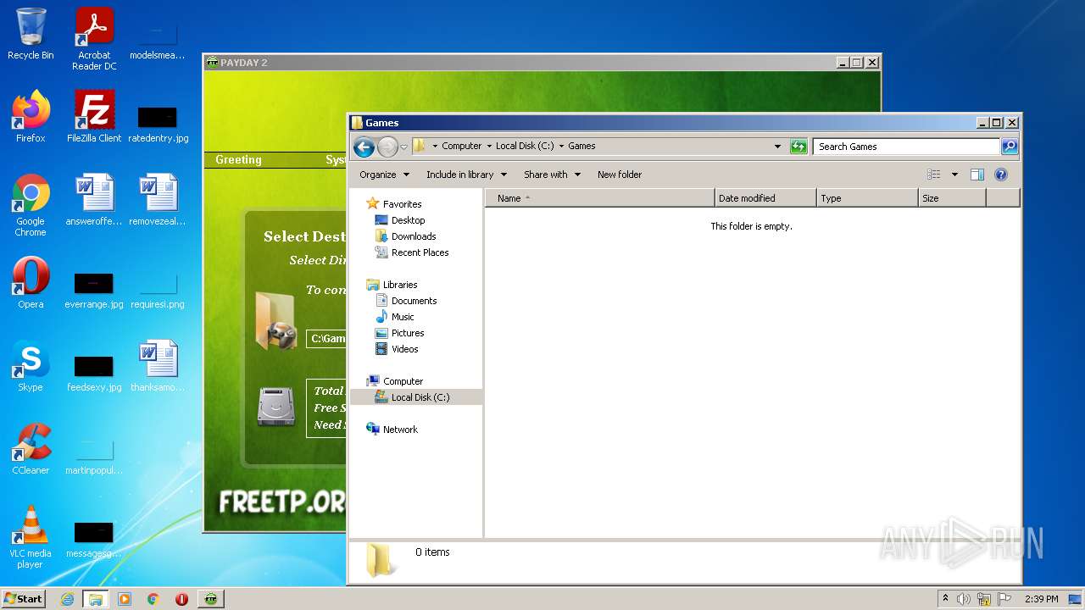
Task: Open Internet Explorer from the taskbar
Action: point(67,599)
